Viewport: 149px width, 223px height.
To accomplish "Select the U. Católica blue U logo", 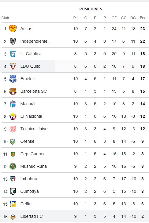I will point(13,54).
